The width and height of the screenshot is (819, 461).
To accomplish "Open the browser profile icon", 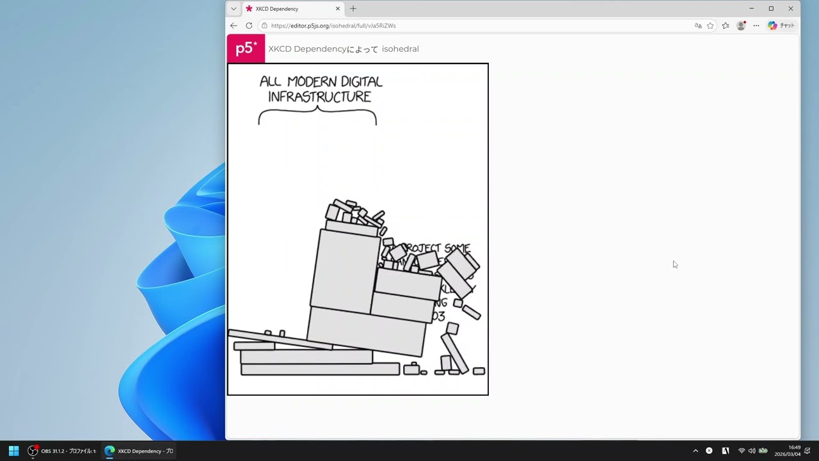I will (x=741, y=26).
